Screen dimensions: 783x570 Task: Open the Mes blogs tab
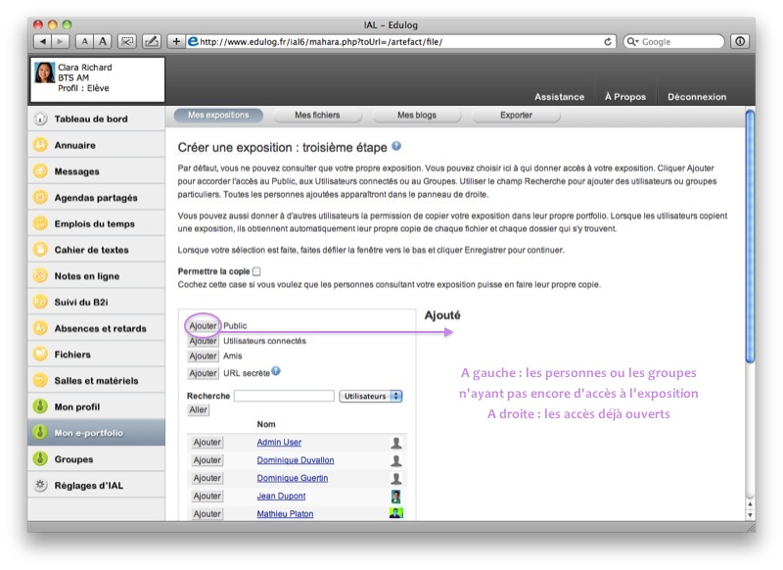(x=417, y=115)
